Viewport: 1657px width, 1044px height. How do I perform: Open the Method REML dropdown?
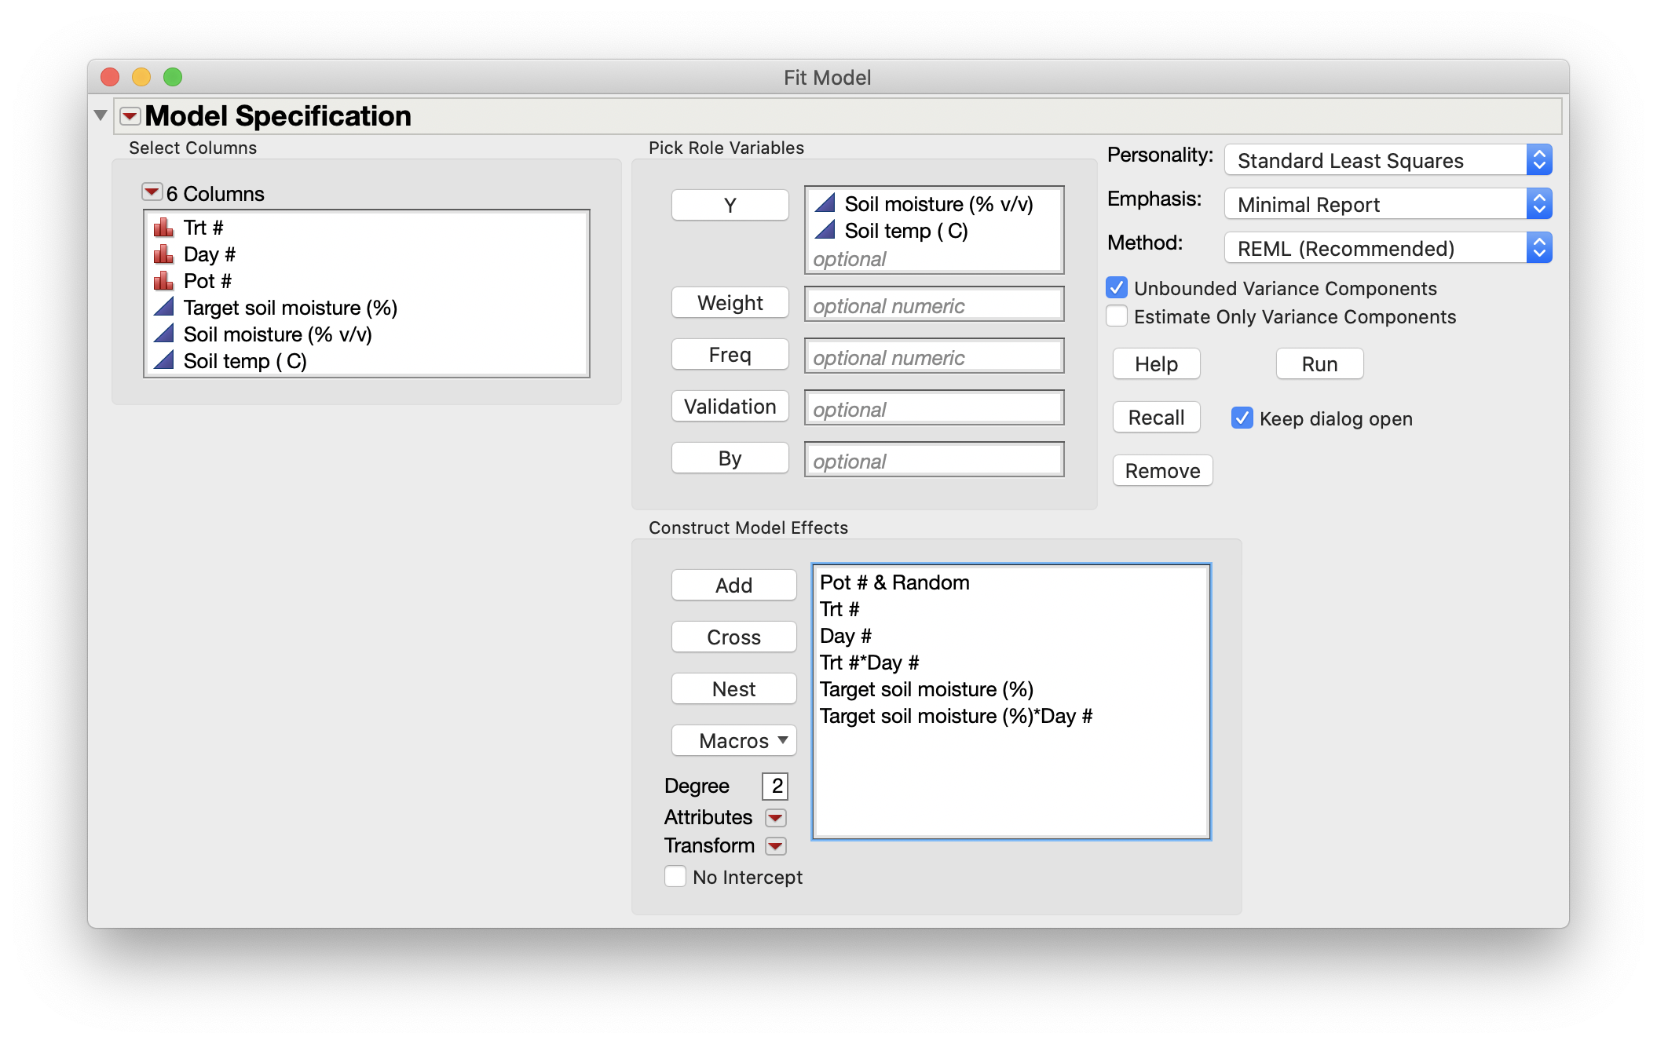[1387, 248]
